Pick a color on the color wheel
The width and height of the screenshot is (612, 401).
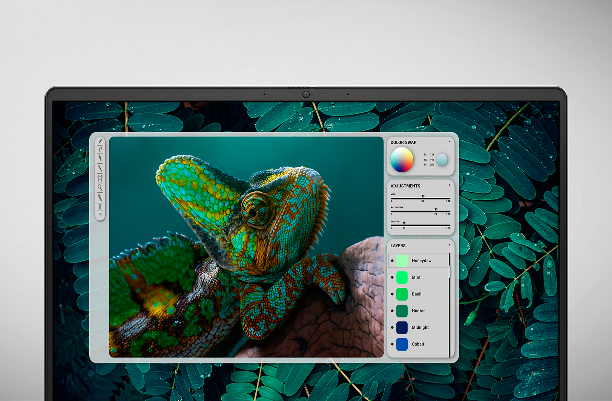pyautogui.click(x=402, y=160)
